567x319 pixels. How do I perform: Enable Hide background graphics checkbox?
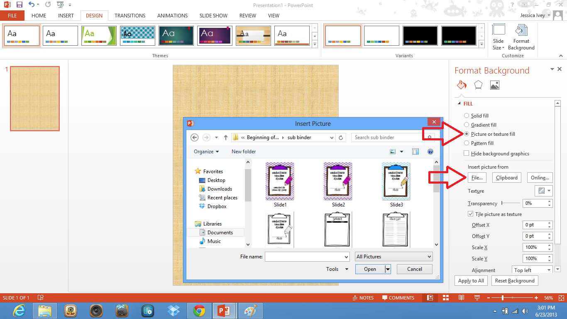[467, 154]
